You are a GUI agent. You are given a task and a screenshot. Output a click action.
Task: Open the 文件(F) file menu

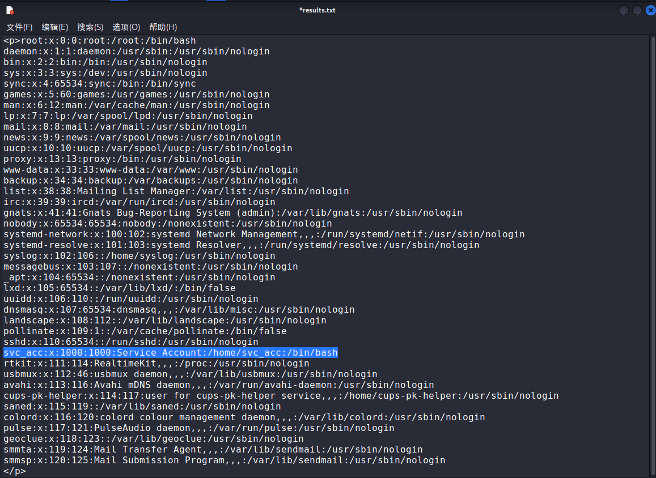pos(19,27)
